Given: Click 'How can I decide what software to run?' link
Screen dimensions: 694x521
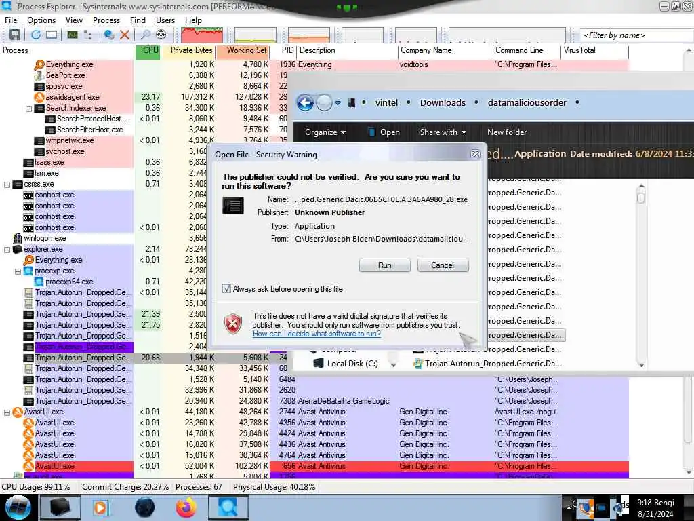Looking at the screenshot, I should click(x=317, y=334).
